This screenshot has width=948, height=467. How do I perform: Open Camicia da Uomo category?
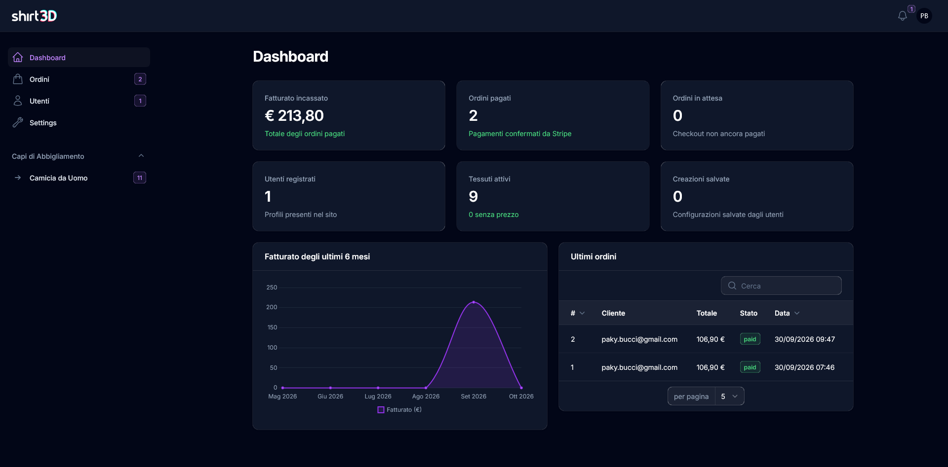pos(79,178)
